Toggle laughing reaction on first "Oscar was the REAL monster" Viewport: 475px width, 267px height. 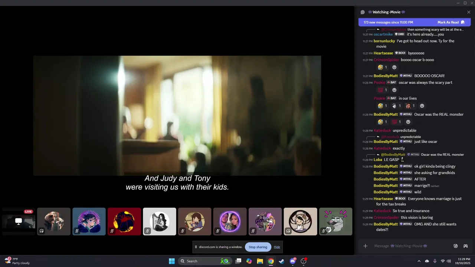(x=382, y=122)
